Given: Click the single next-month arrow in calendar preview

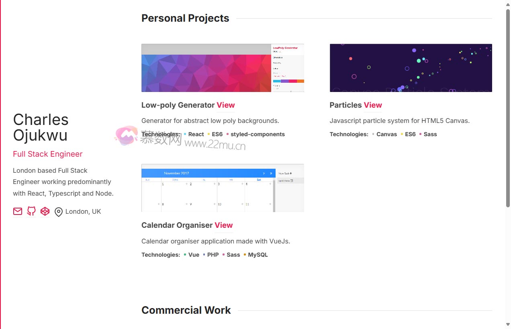Looking at the screenshot, I should (264, 173).
